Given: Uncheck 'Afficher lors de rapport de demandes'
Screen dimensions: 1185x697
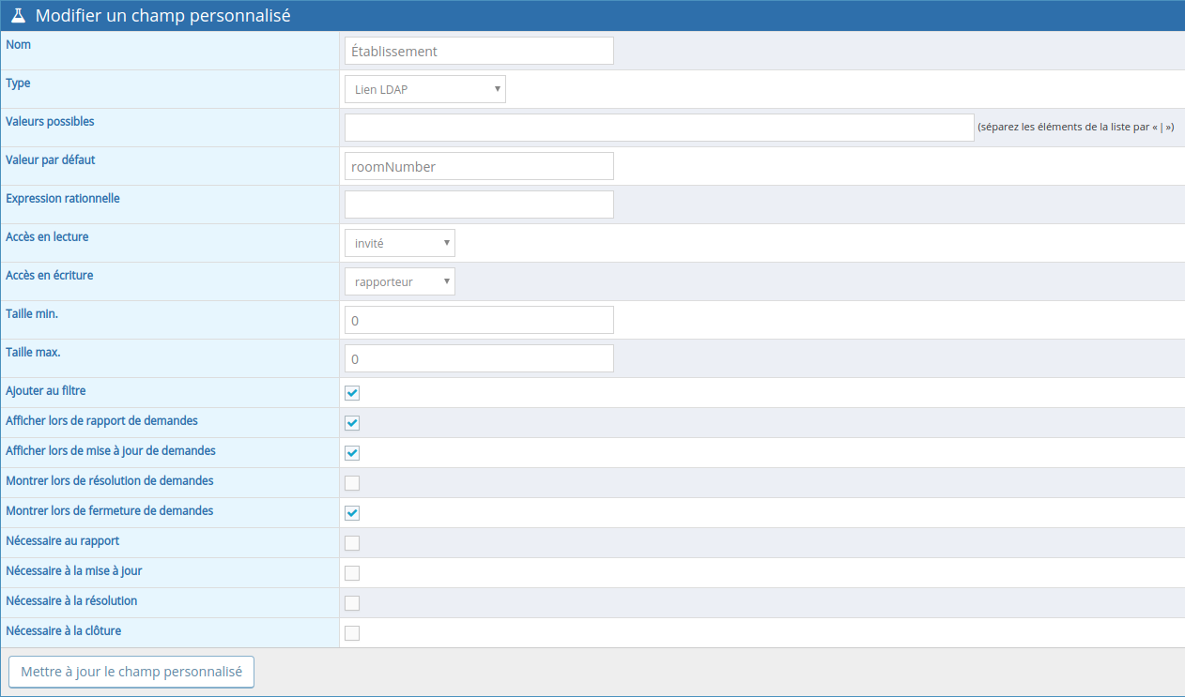Looking at the screenshot, I should click(352, 423).
